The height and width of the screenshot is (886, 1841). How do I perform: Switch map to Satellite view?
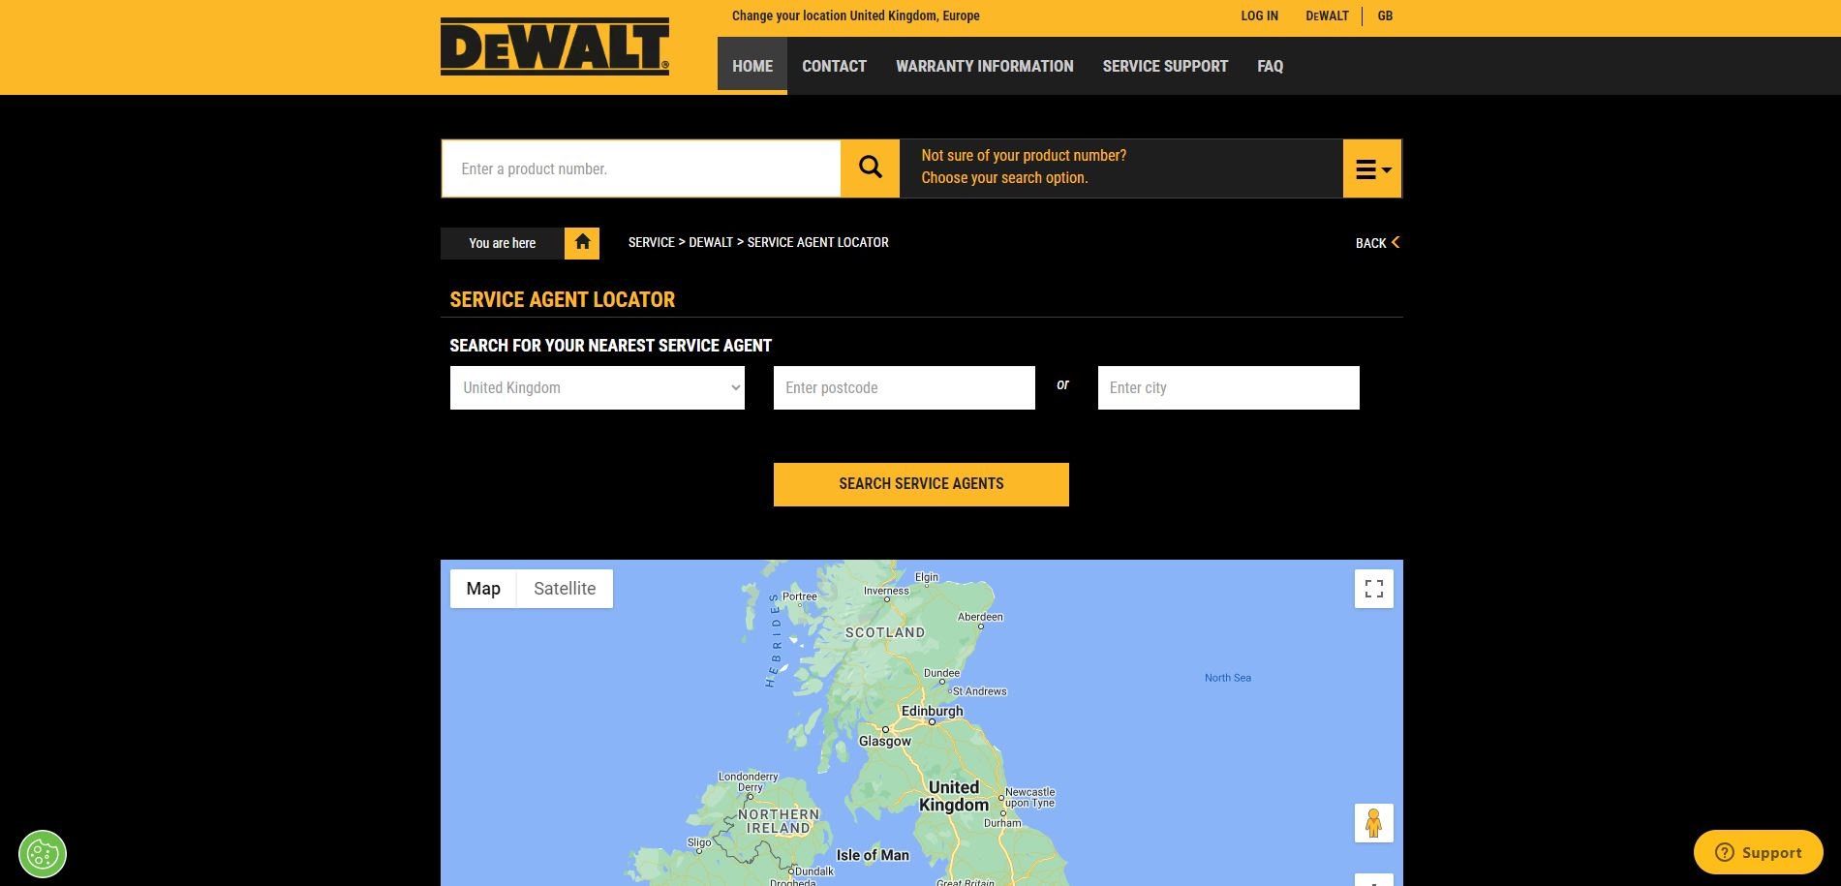565,589
